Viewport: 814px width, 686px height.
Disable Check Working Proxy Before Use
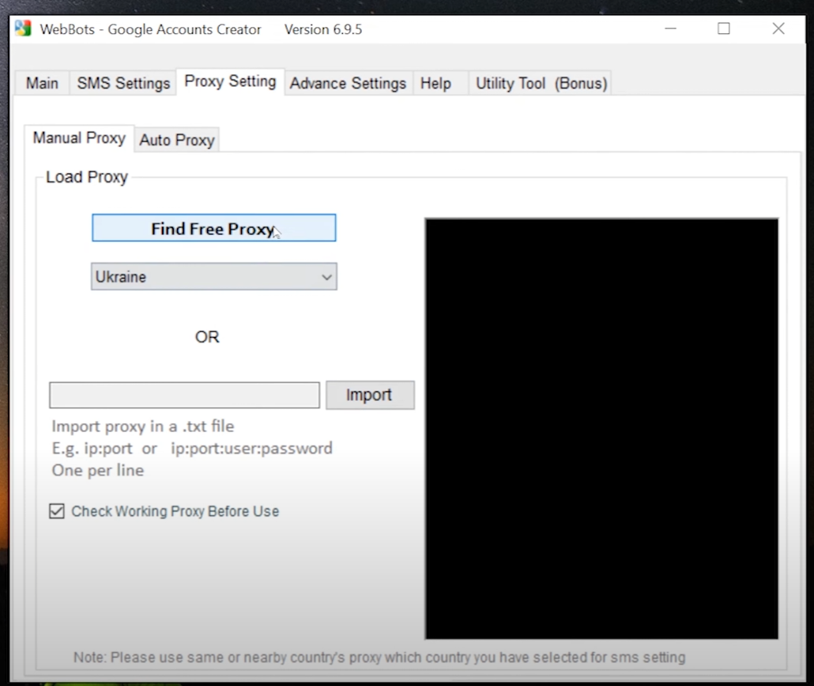point(56,510)
